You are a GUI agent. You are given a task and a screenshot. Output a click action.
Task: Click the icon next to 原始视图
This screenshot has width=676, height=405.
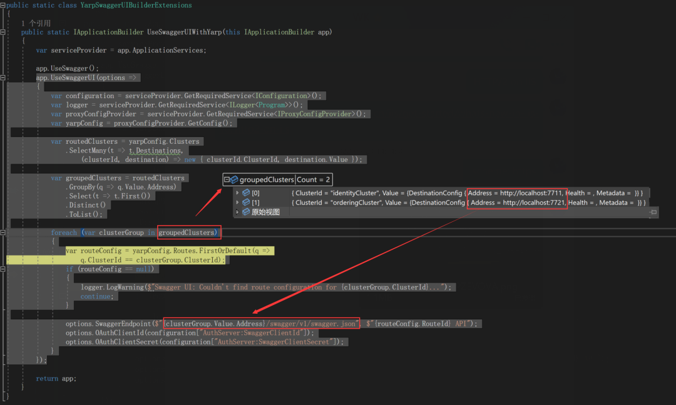click(246, 212)
